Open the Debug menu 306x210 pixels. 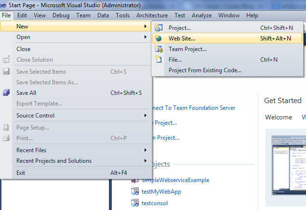(61, 15)
